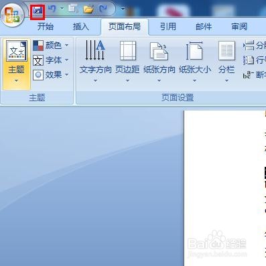Click the 纸张大小 paper size icon
This screenshot has width=266, height=266.
pyautogui.click(x=194, y=51)
